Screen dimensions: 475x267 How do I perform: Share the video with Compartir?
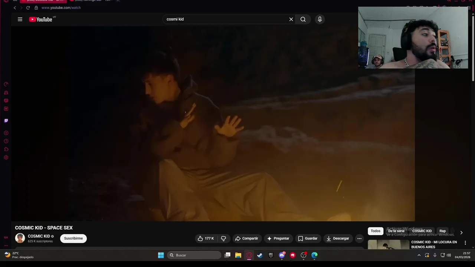pyautogui.click(x=246, y=238)
